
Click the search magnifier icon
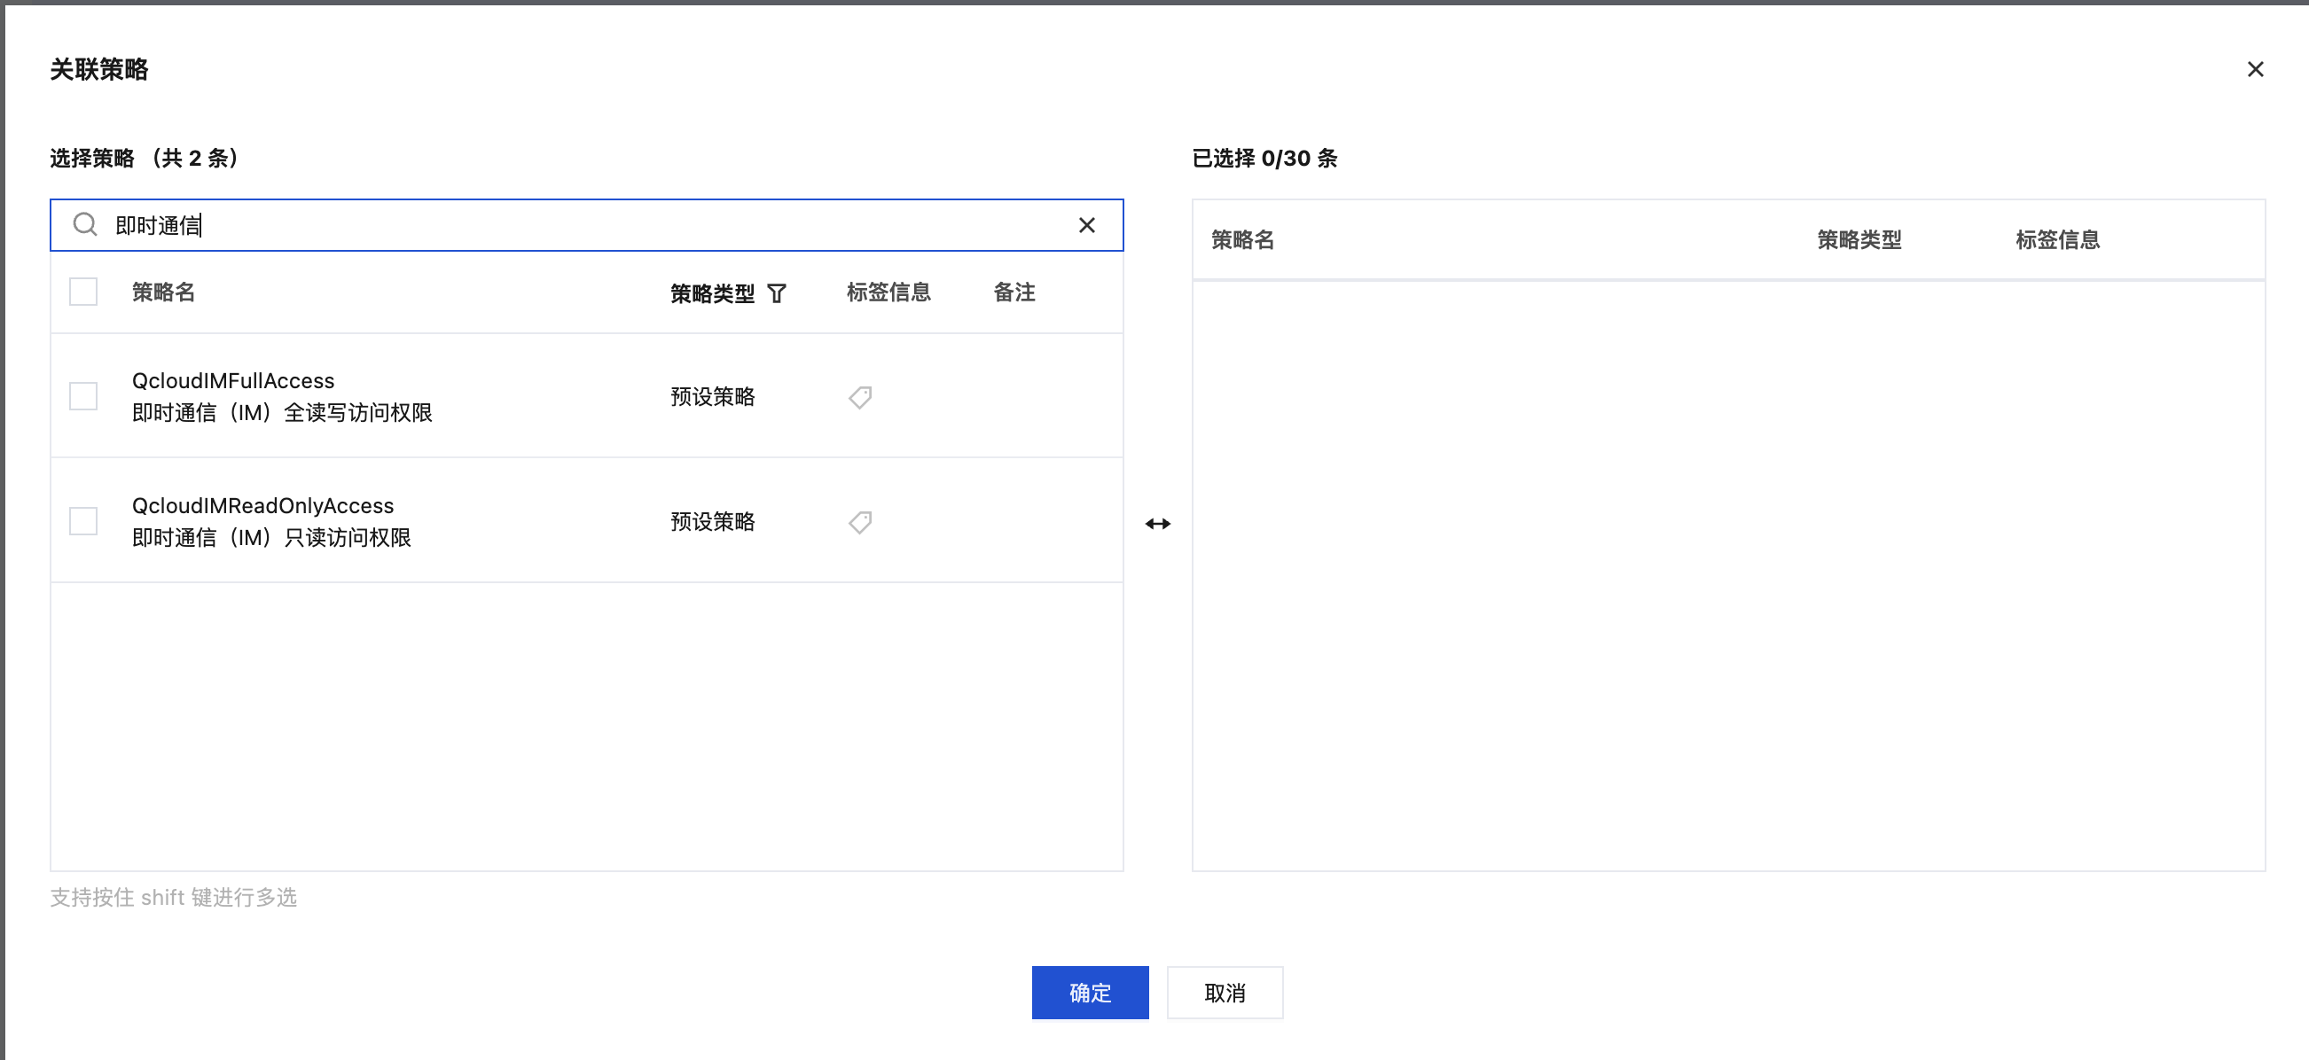(x=85, y=225)
